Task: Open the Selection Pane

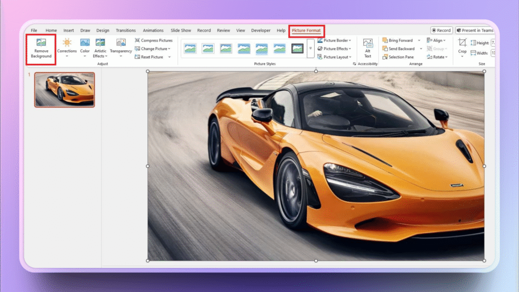Action: [400, 57]
